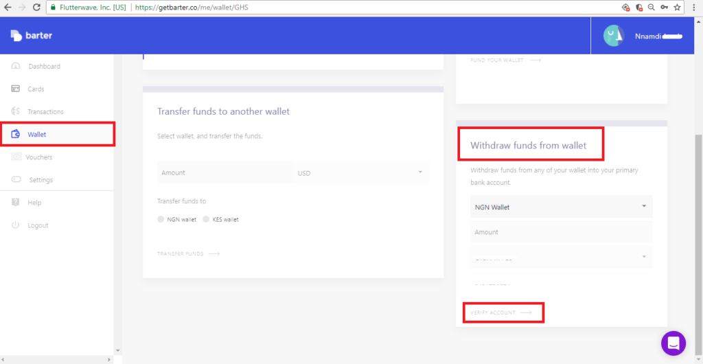Open the USD currency dropdown
This screenshot has height=364, width=703.
click(x=360, y=172)
